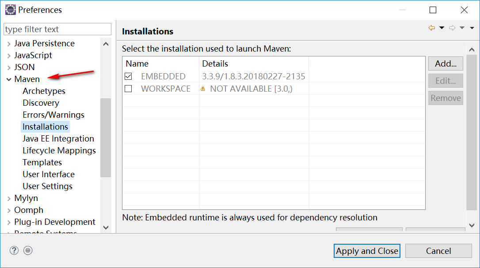Collapse the Maven tree node
Screen dimensions: 480x268
(x=9, y=79)
